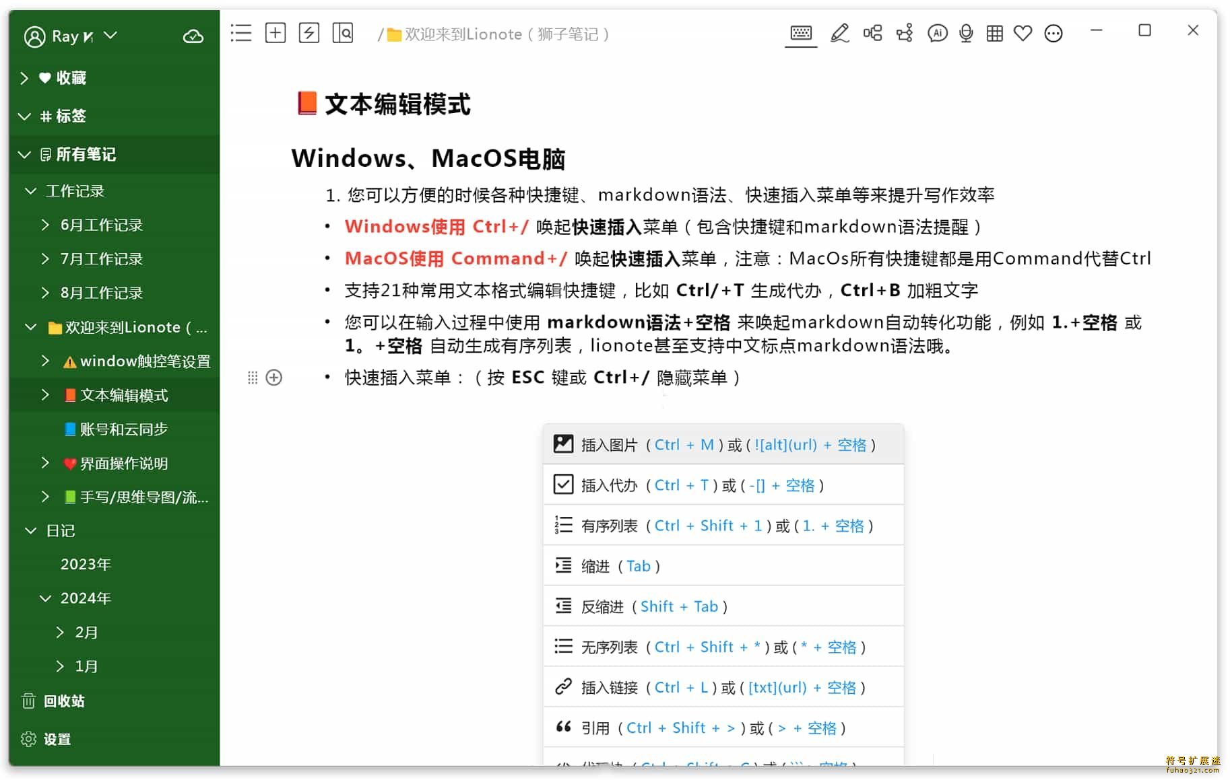Select 反缩进 menu entry
The image size is (1230, 780).
[723, 606]
